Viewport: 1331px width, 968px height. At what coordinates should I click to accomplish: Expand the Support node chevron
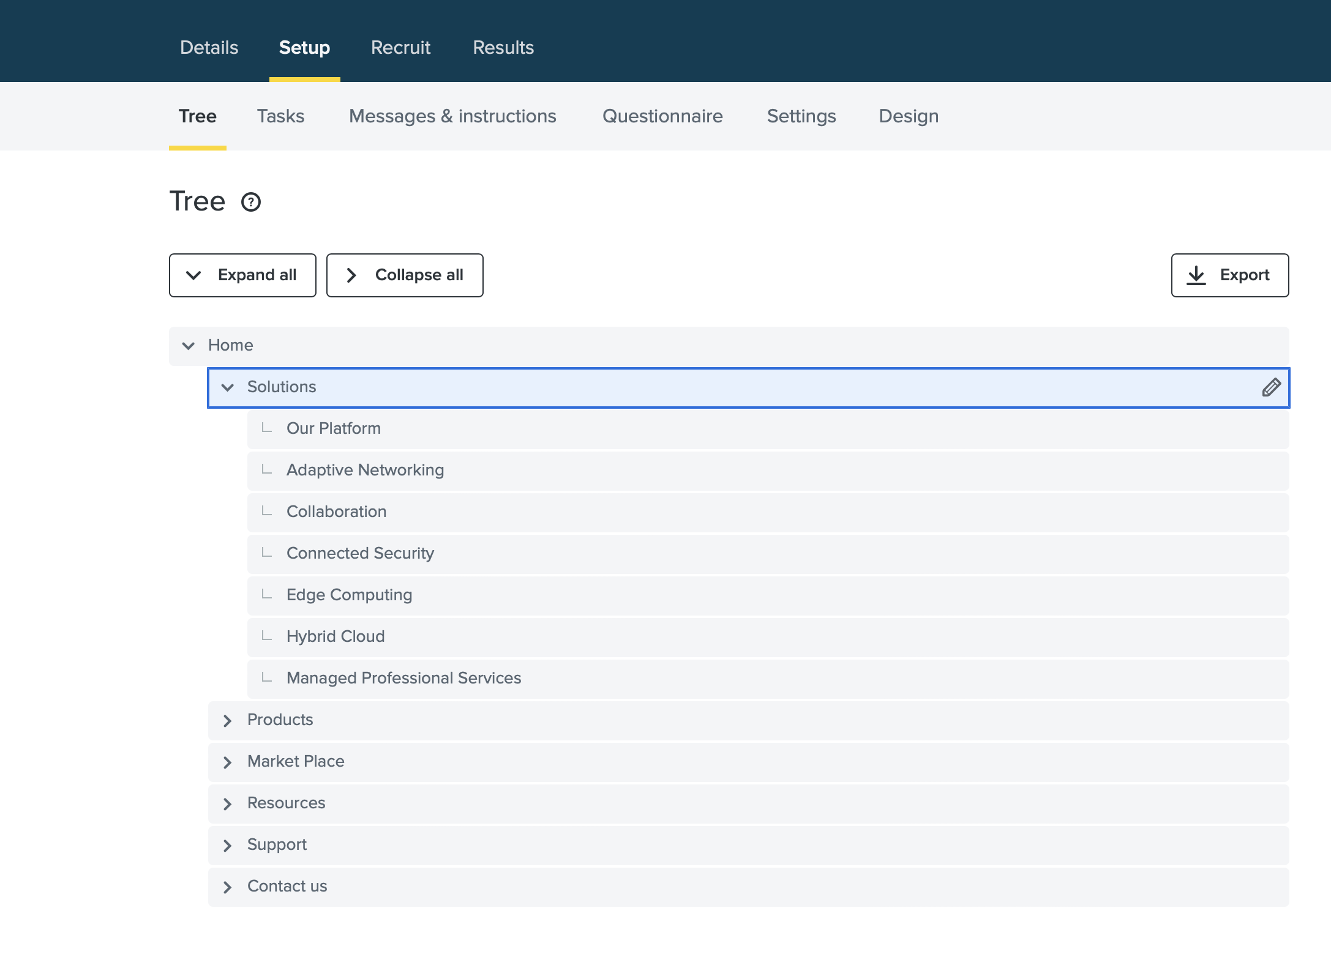[228, 846]
